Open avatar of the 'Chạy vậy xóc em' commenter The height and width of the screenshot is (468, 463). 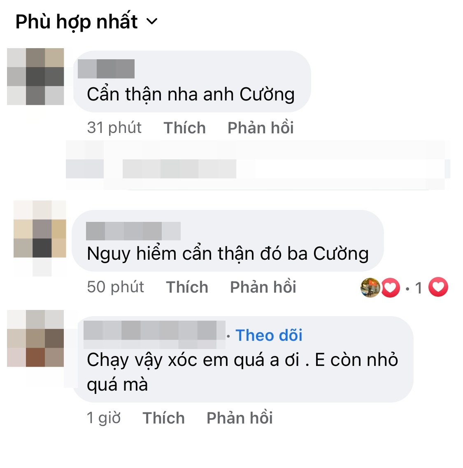coord(35,338)
